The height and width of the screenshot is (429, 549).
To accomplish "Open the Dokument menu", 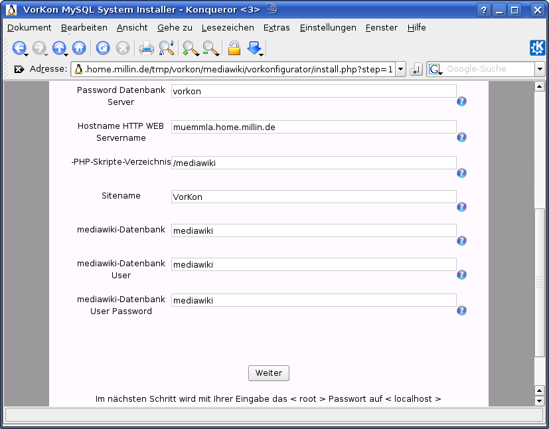I will (29, 28).
